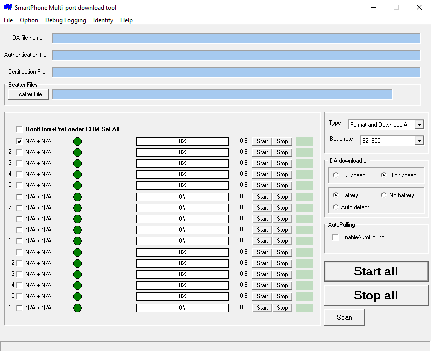
Task: Open the Baud rate dropdown showing 921600
Action: pos(392,141)
